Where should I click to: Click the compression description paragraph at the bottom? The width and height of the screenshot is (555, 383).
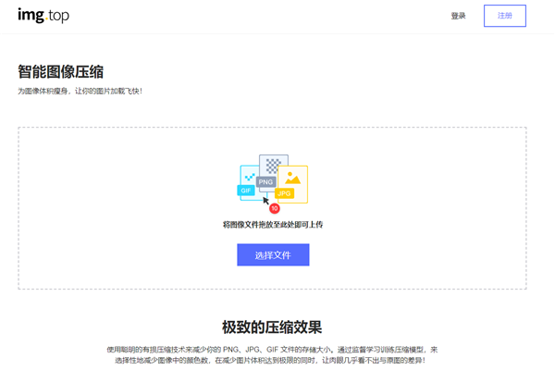coord(272,355)
